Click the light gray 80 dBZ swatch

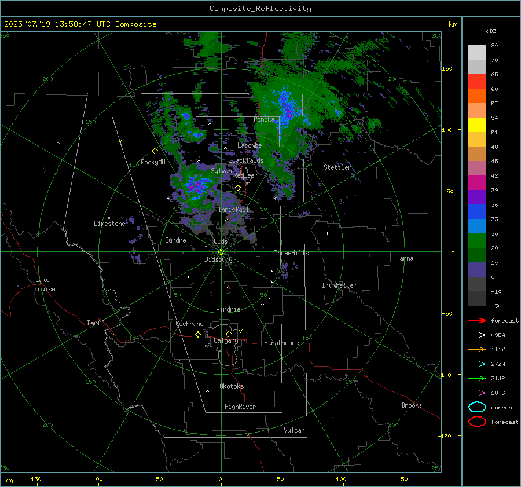point(477,53)
